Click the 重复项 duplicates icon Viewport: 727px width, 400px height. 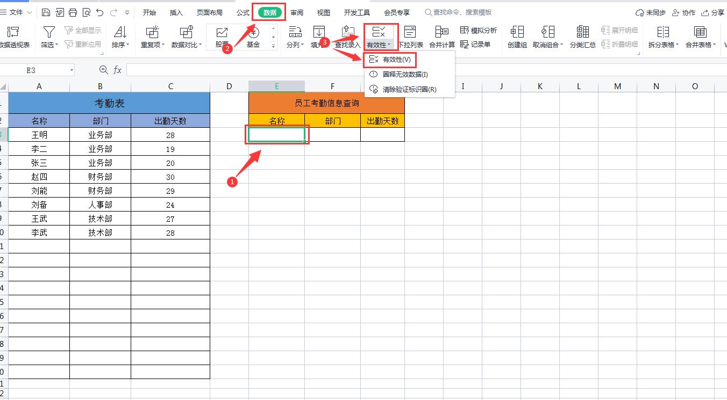tap(153, 32)
